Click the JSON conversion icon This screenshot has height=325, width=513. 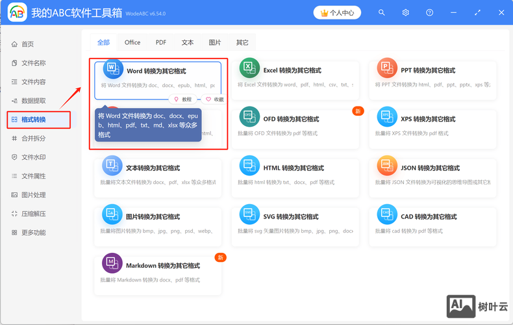pos(387,166)
